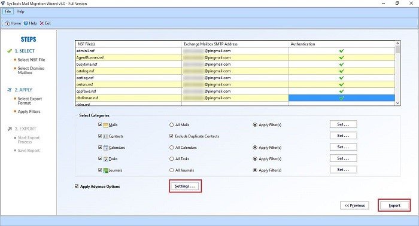Uncheck the Calendars category checkbox
The height and width of the screenshot is (226, 419).
(x=100, y=147)
